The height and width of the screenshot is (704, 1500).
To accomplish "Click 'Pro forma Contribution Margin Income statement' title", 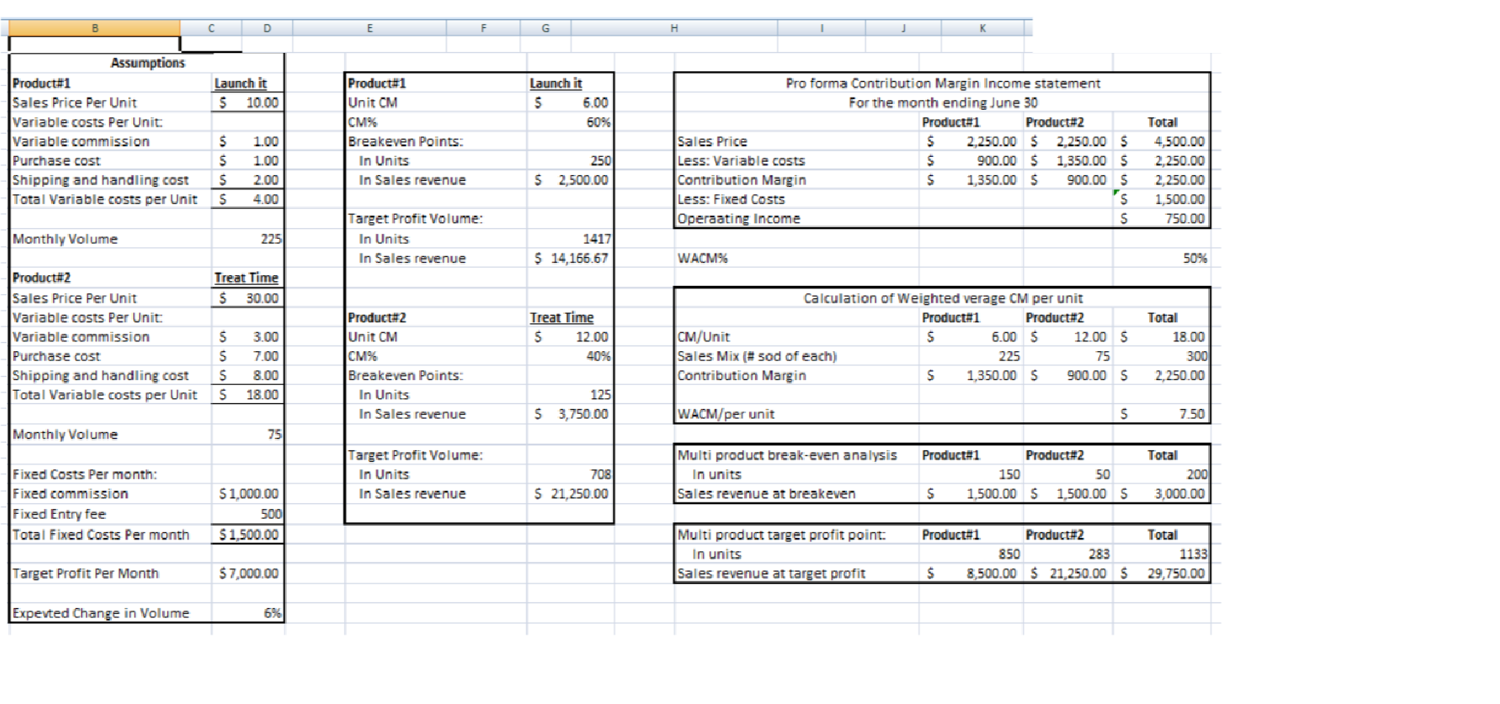I will 943,83.
